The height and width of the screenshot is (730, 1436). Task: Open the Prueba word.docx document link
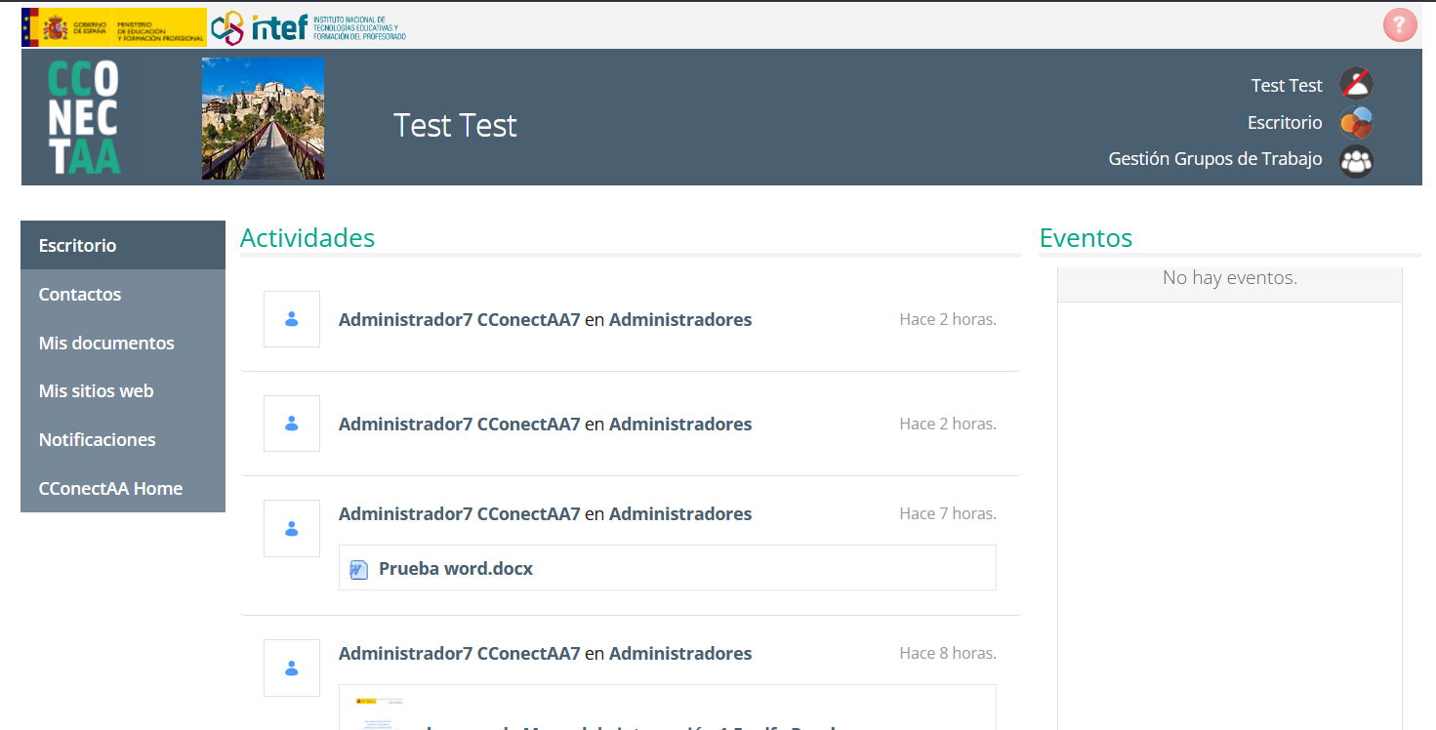456,569
